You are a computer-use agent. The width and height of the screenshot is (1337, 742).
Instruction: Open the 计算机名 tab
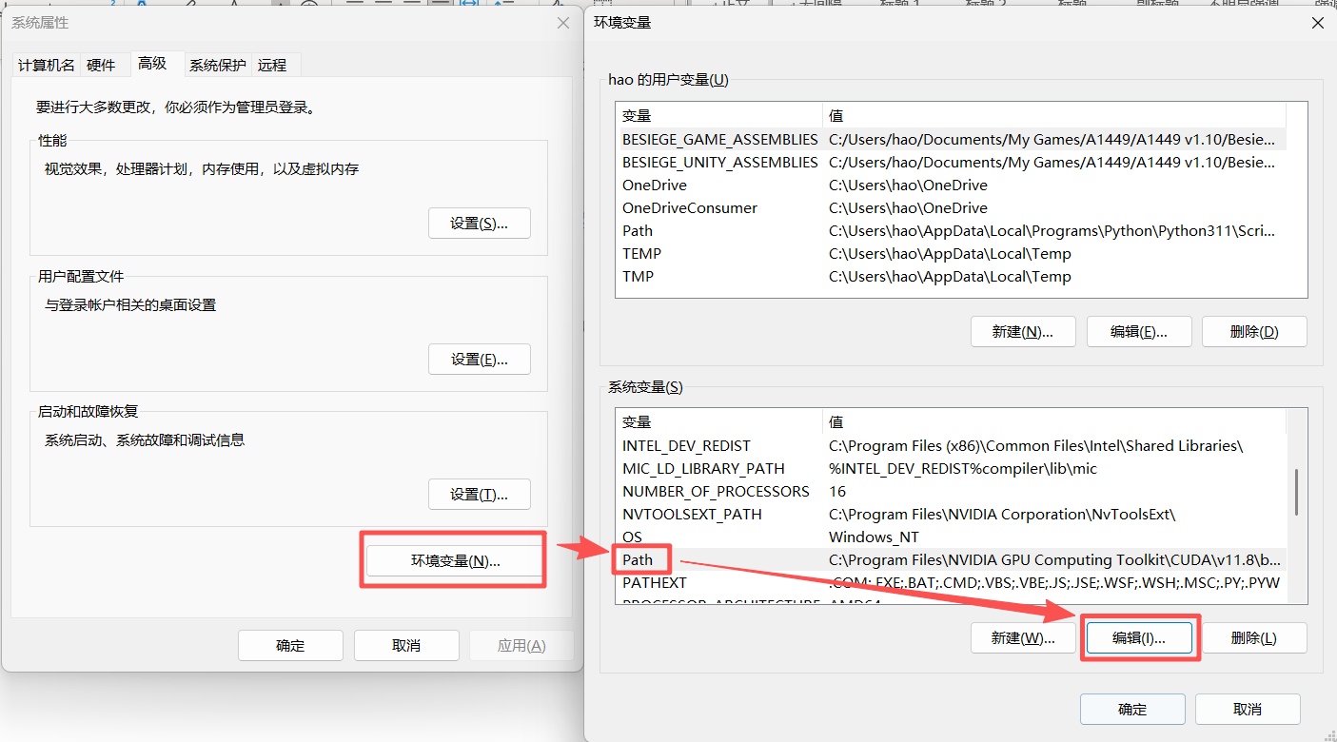[46, 64]
